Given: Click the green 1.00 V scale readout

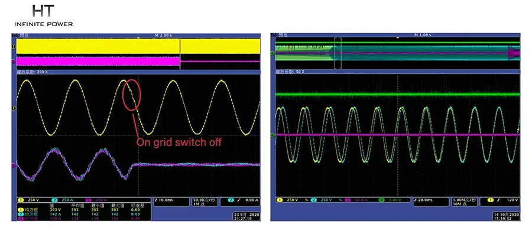Looking at the screenshot, I should coord(395,200).
